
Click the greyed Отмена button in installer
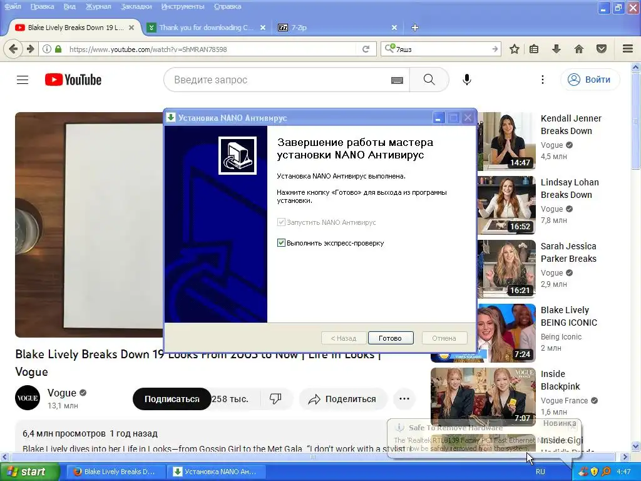(444, 338)
